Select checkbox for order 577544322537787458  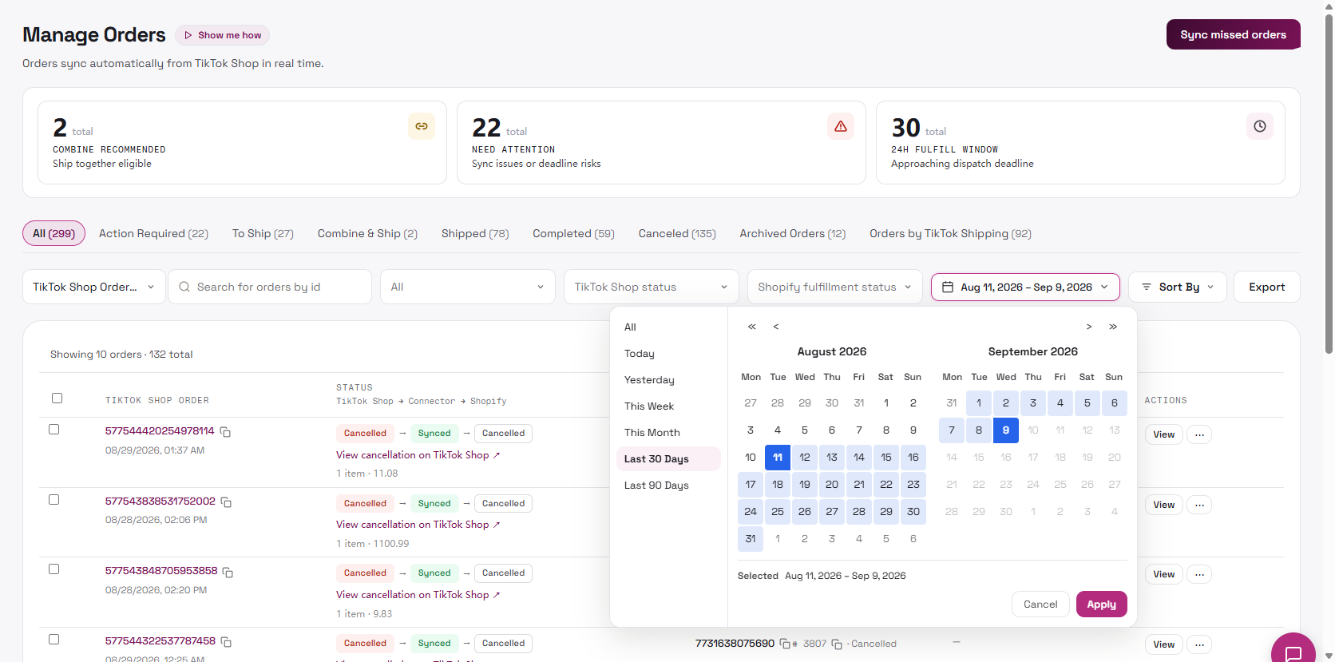pyautogui.click(x=54, y=639)
